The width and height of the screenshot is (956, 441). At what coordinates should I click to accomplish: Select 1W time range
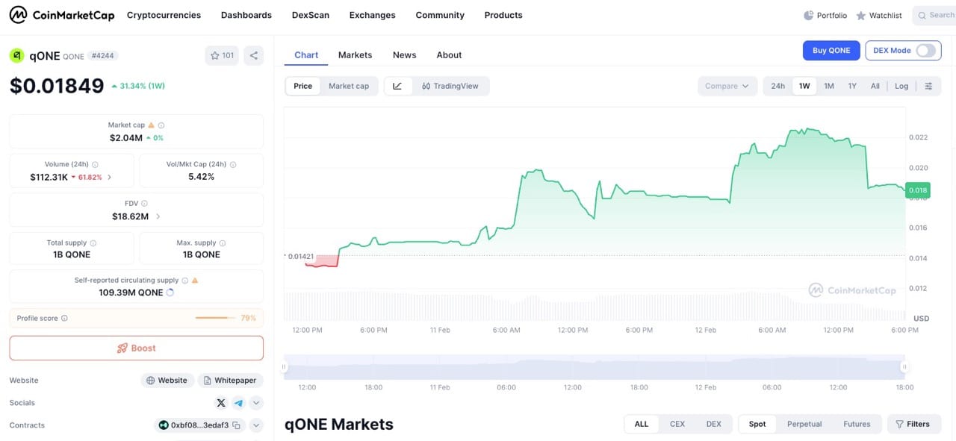point(804,86)
